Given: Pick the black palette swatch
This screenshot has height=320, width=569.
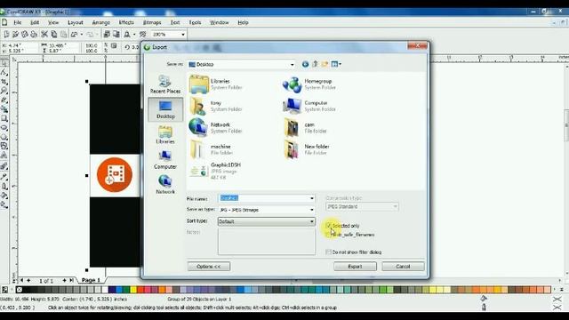Looking at the screenshot, I should [26, 290].
